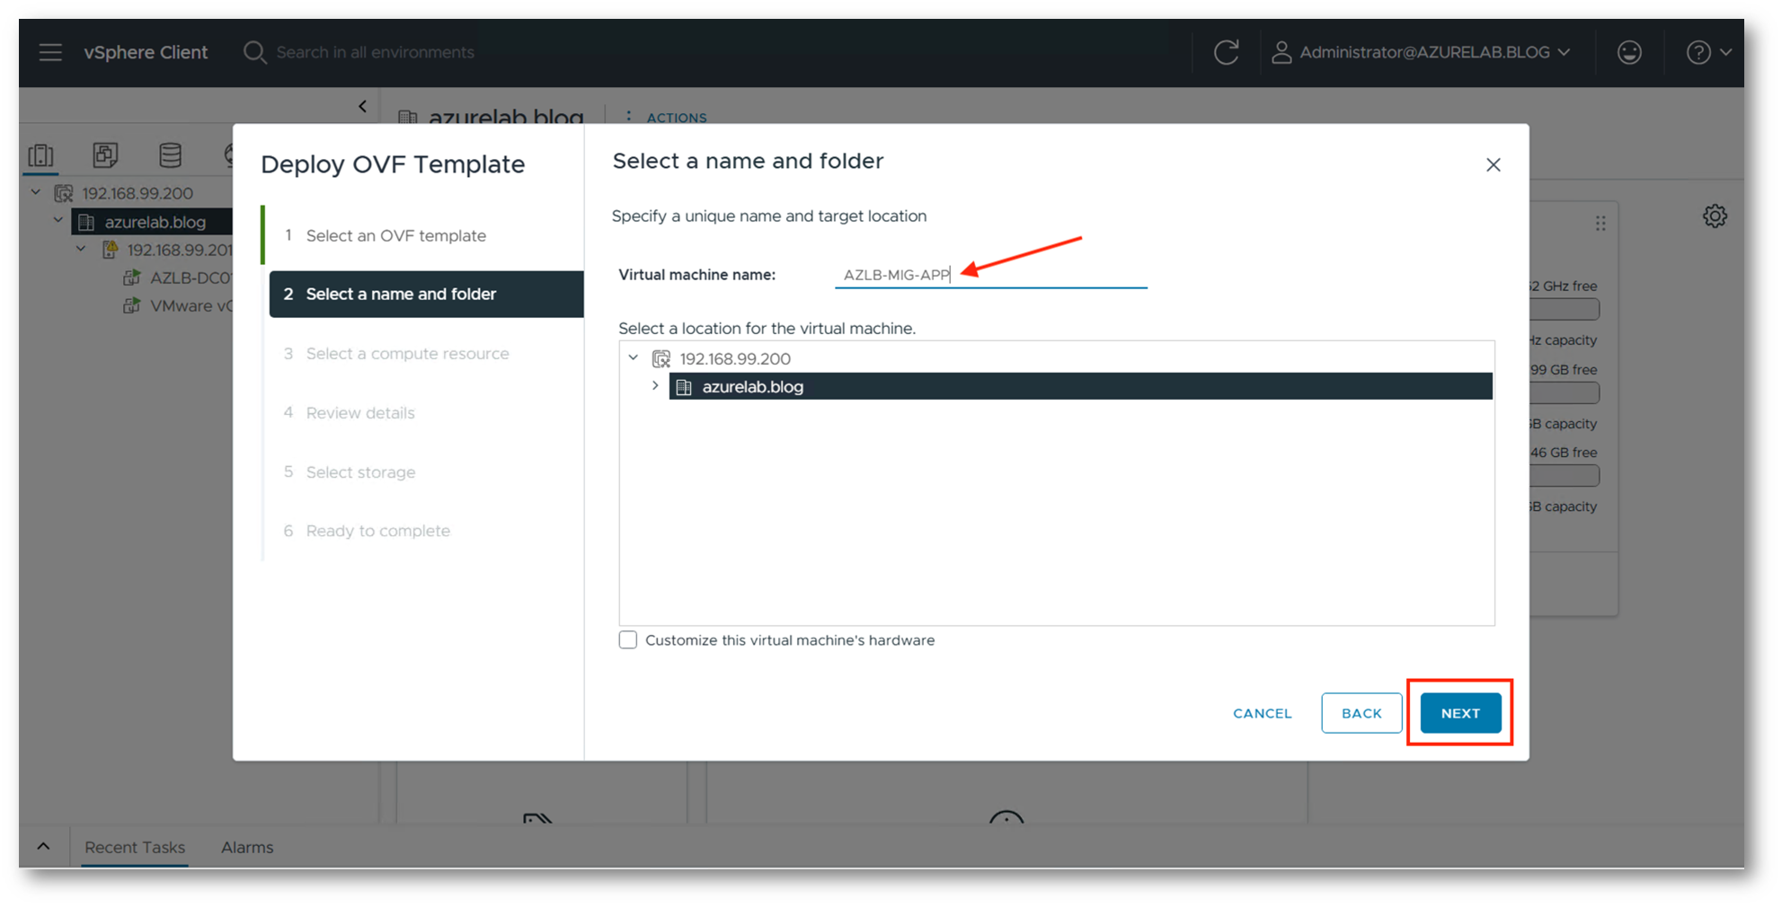The width and height of the screenshot is (1782, 907).
Task: Select host 192.168.99.201 in sidebar
Action: pos(180,250)
